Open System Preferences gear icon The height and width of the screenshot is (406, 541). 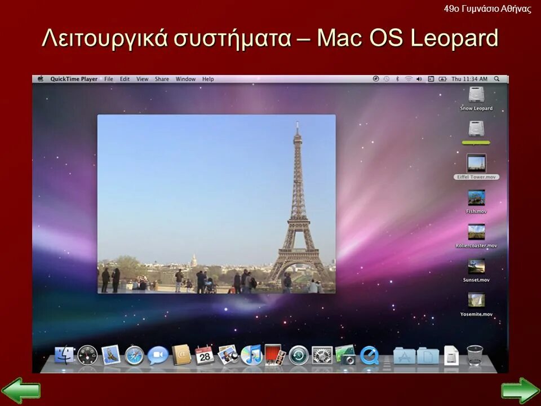coord(322,355)
